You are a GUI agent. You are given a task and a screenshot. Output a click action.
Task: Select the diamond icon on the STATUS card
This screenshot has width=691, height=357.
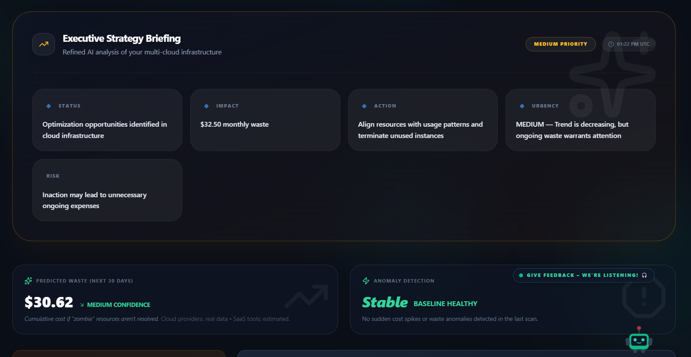pyautogui.click(x=48, y=105)
